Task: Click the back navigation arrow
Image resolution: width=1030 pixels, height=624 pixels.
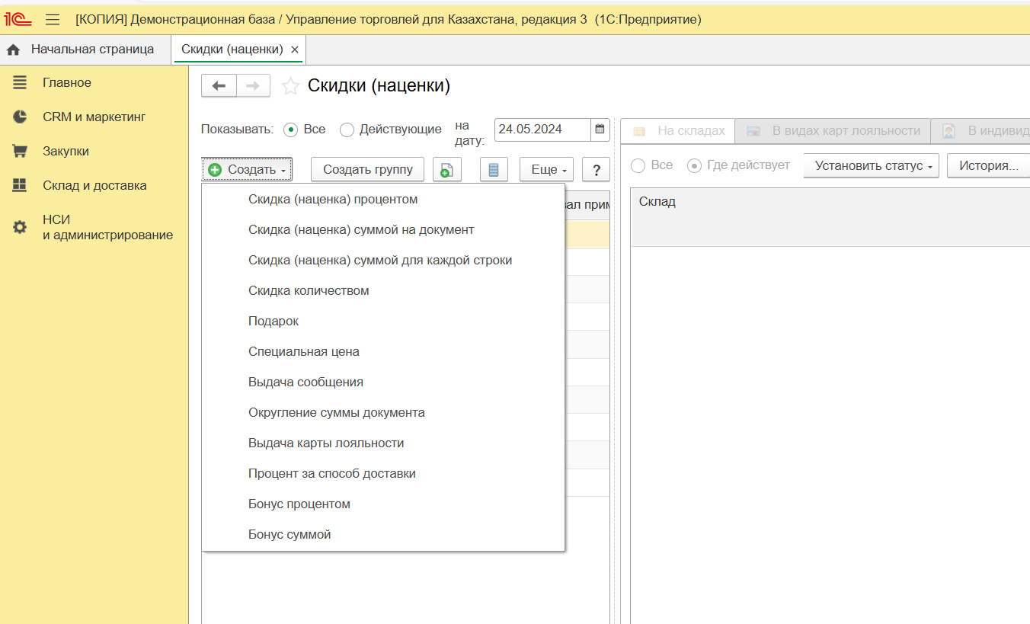Action: 219,86
